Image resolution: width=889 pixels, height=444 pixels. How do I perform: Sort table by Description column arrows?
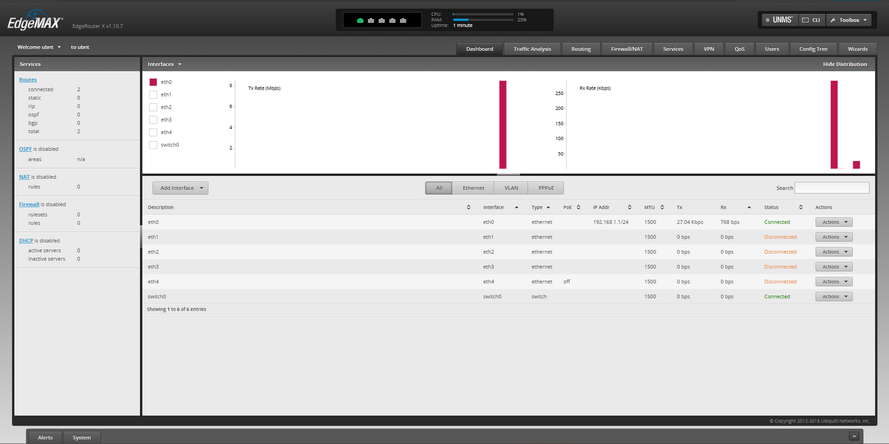(x=469, y=207)
